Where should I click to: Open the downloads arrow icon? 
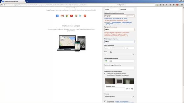[x=167, y=5]
